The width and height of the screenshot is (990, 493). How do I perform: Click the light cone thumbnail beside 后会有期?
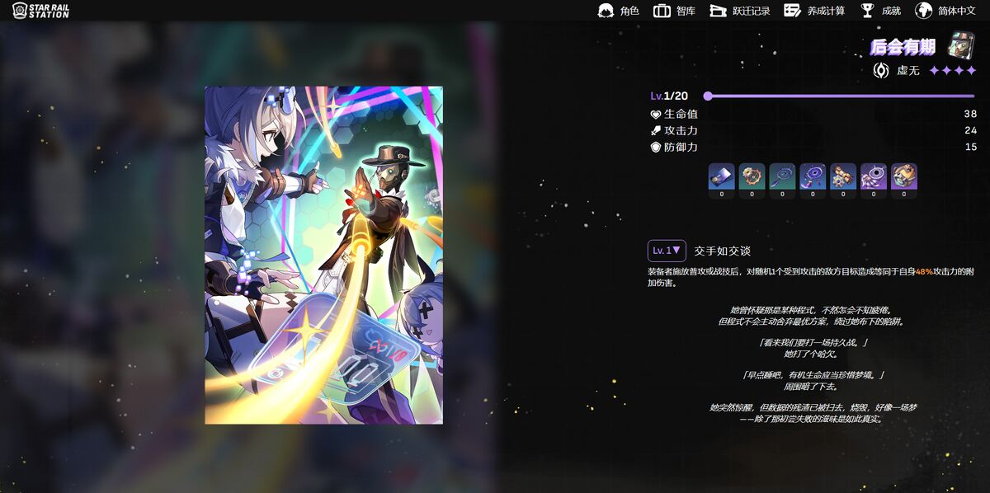(x=961, y=46)
